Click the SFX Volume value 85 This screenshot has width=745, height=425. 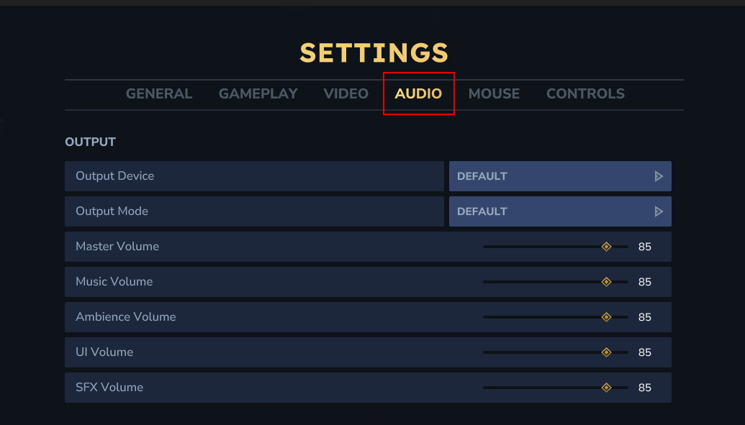(x=645, y=388)
